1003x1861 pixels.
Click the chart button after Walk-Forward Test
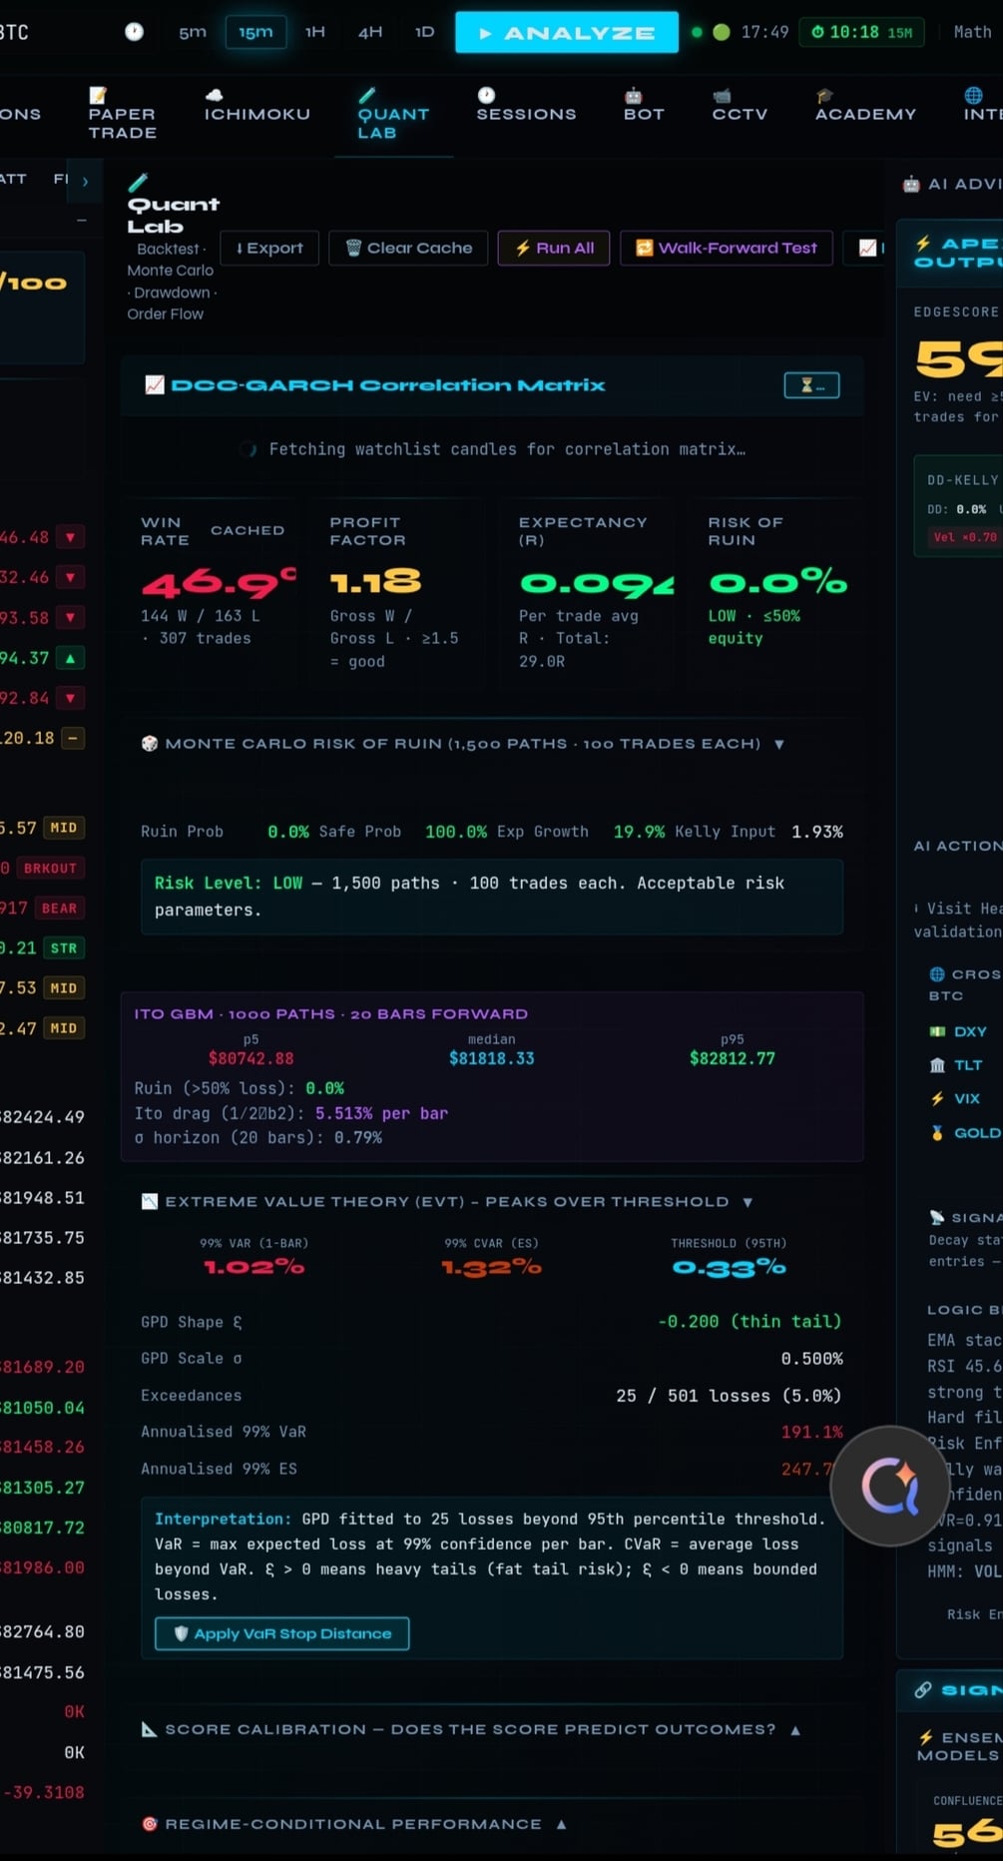pos(866,248)
